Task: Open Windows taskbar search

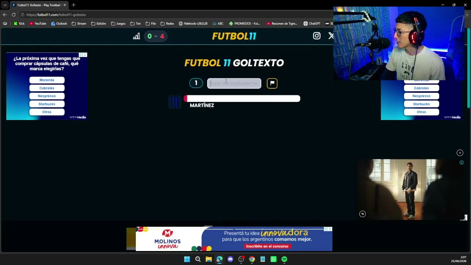Action: 198,259
